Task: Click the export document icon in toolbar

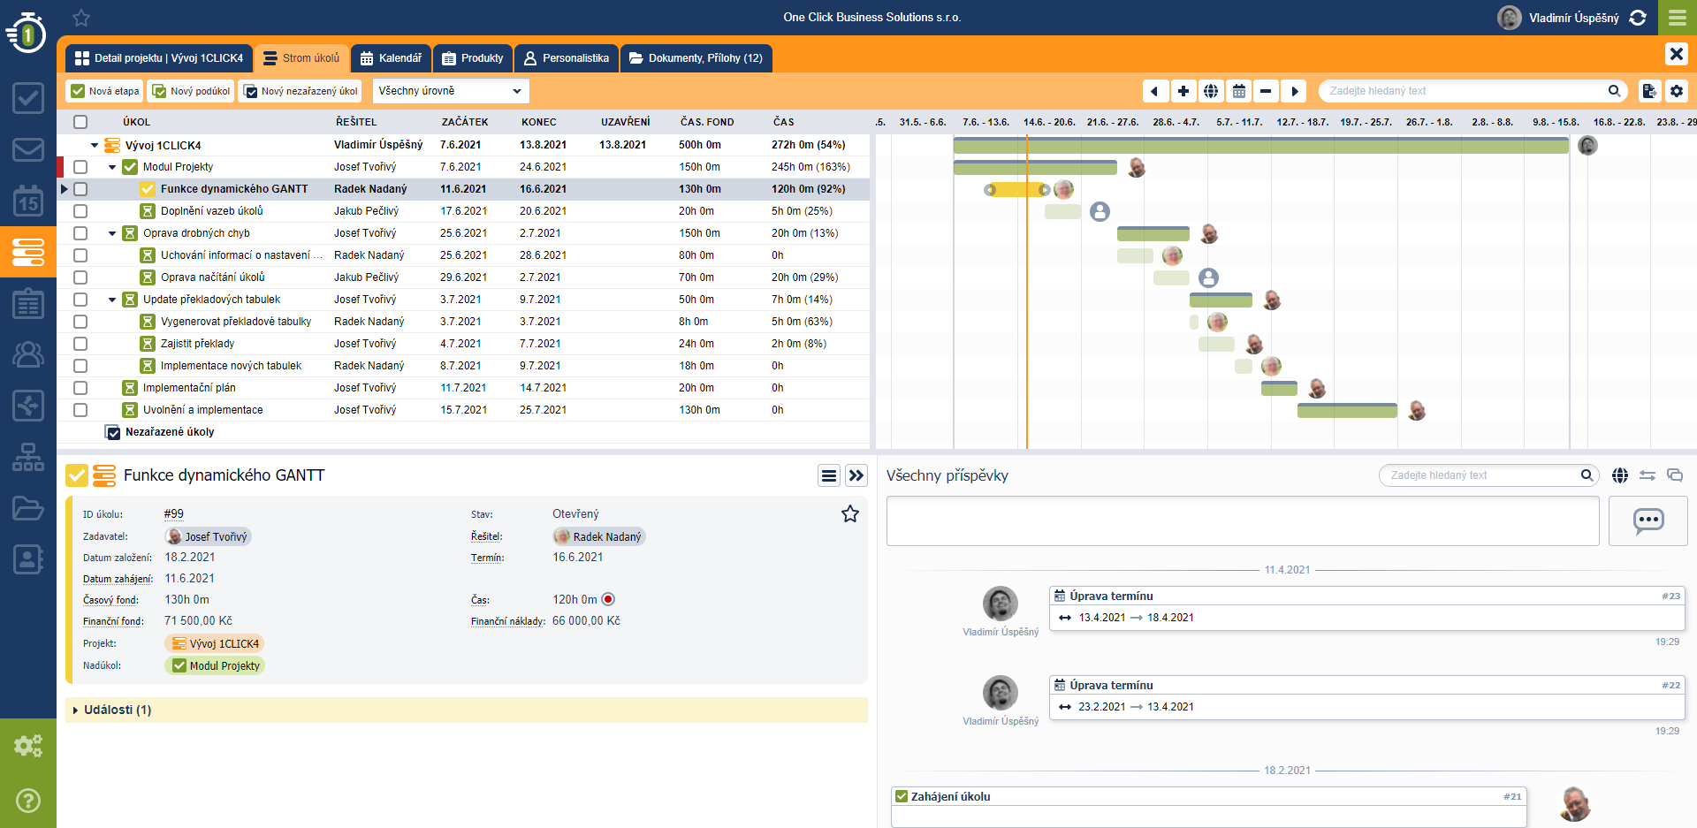Action: [x=1649, y=91]
